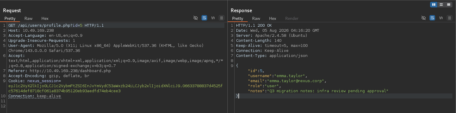Toggle hidden characters eye icon in Request panel
The image size is (456, 113).
point(196,18)
